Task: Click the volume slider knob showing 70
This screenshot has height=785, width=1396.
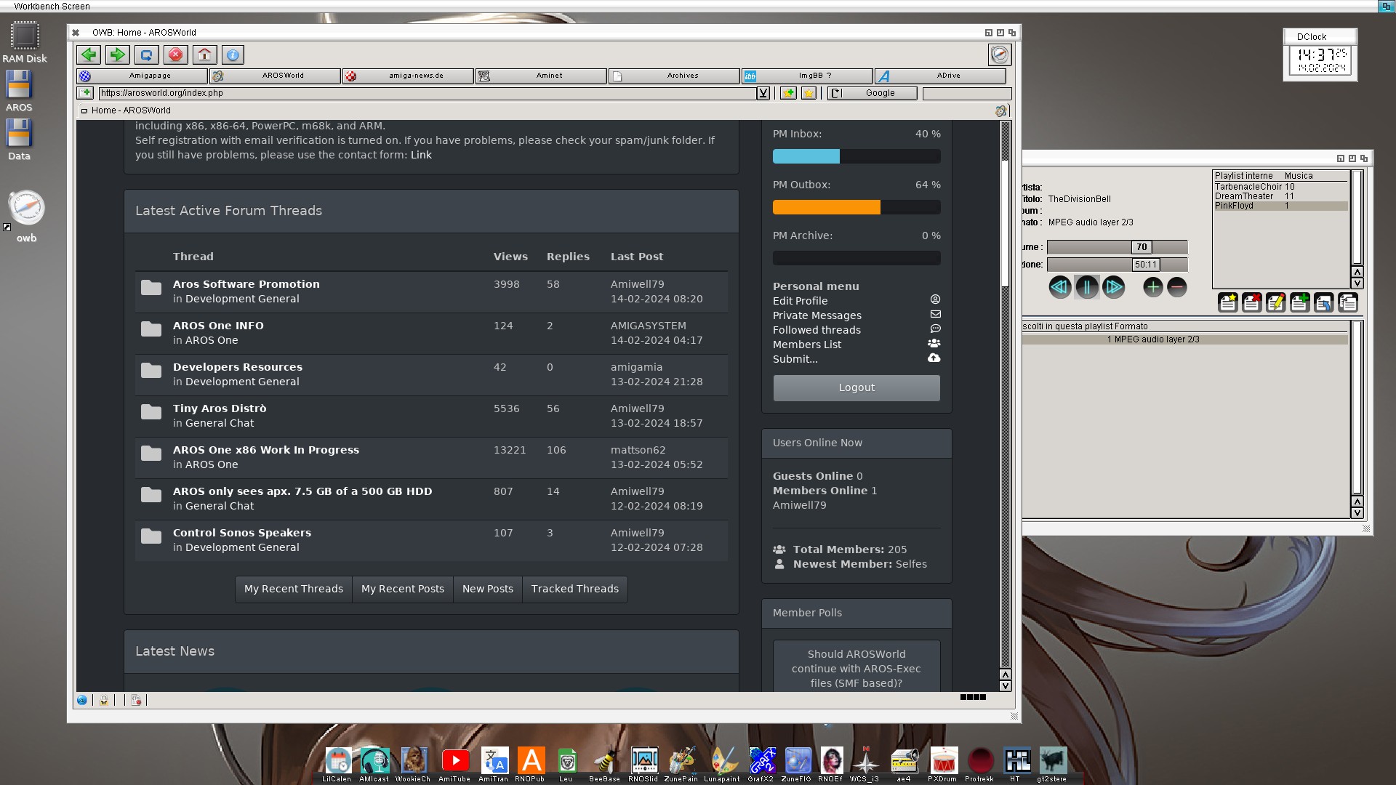Action: tap(1141, 247)
